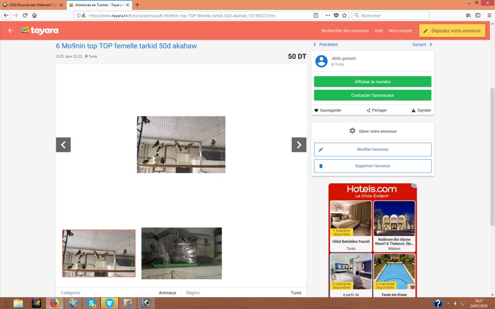The image size is (495, 309).
Task: Click the AdChoices icon on Hotels.com ad
Action: point(414,186)
